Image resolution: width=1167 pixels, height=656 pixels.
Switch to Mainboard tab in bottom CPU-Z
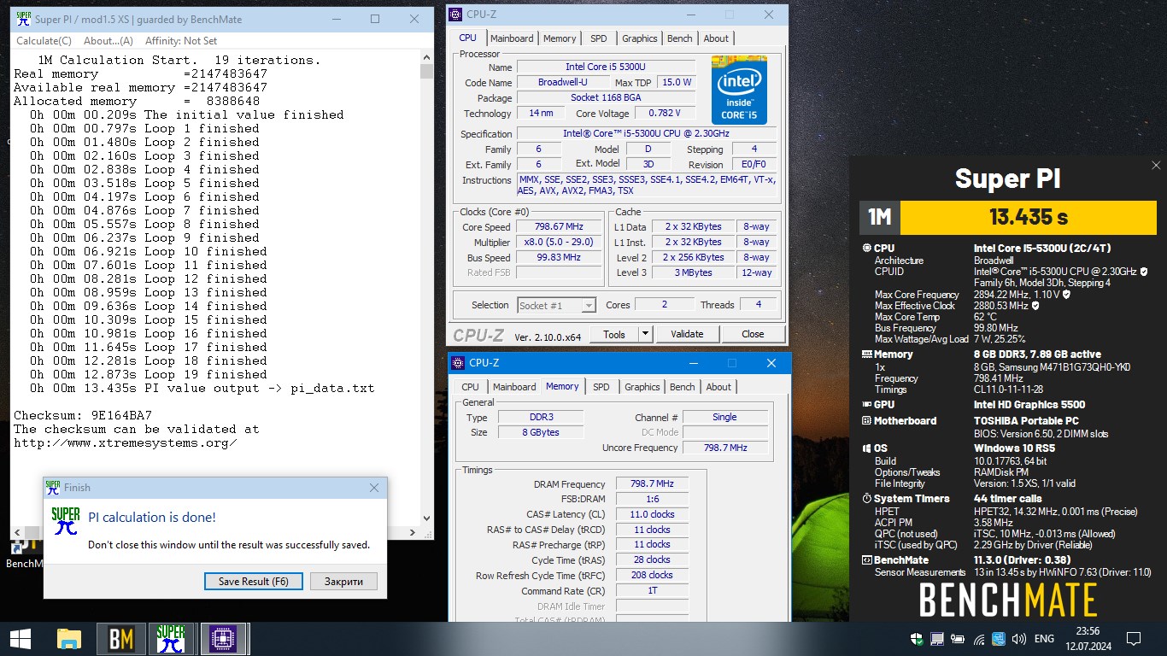point(514,387)
